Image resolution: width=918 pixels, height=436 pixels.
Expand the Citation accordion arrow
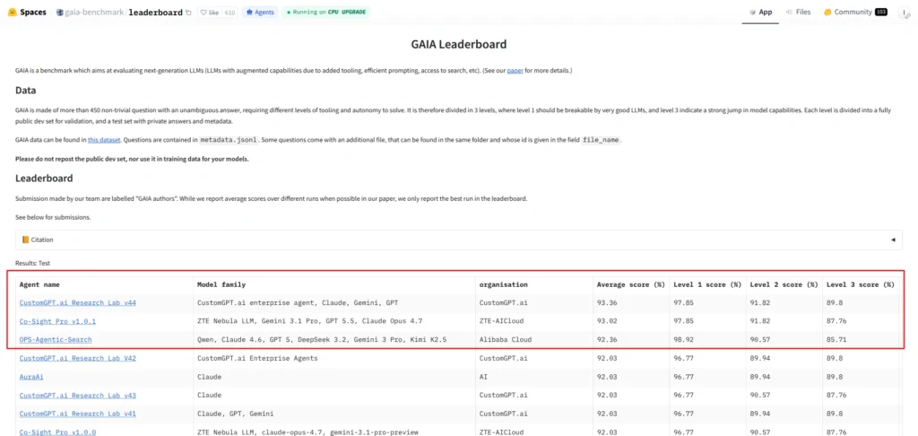tap(893, 240)
